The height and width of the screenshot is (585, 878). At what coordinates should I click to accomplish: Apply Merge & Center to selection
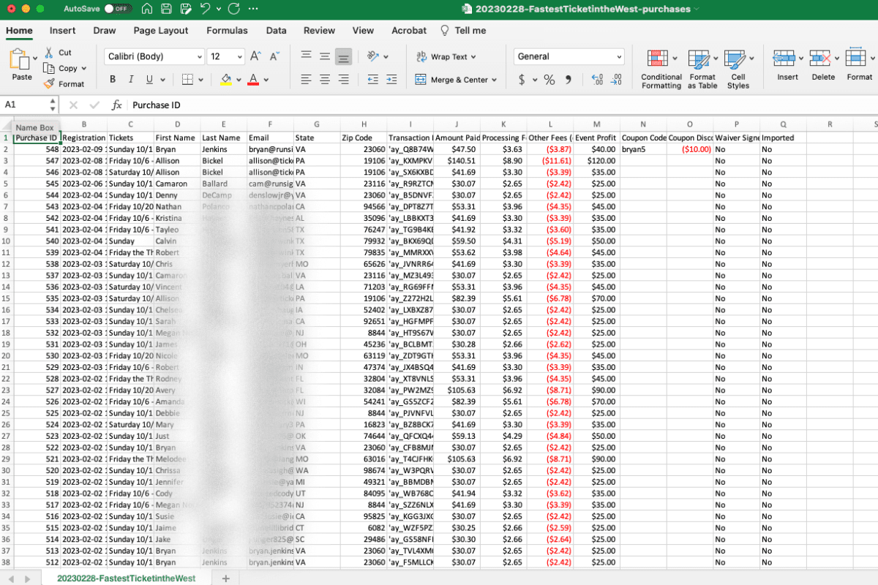pos(456,80)
